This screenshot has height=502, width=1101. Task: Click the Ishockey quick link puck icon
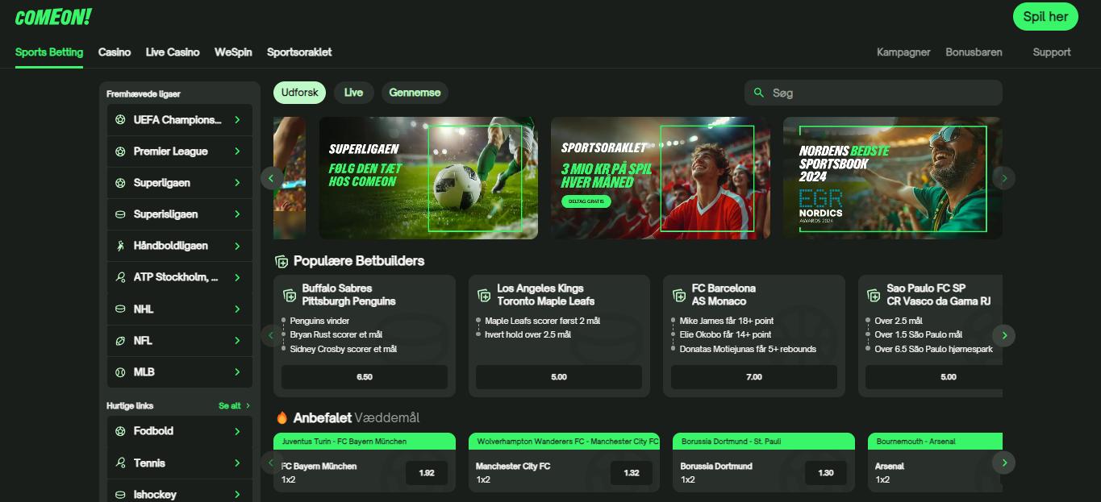click(x=120, y=494)
